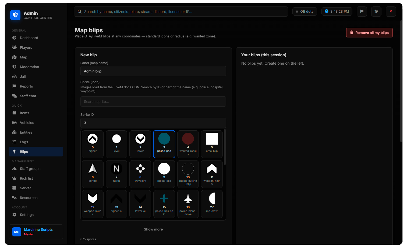This screenshot has width=407, height=248.
Task: Click the Sprite ID input field
Action: pyautogui.click(x=153, y=123)
